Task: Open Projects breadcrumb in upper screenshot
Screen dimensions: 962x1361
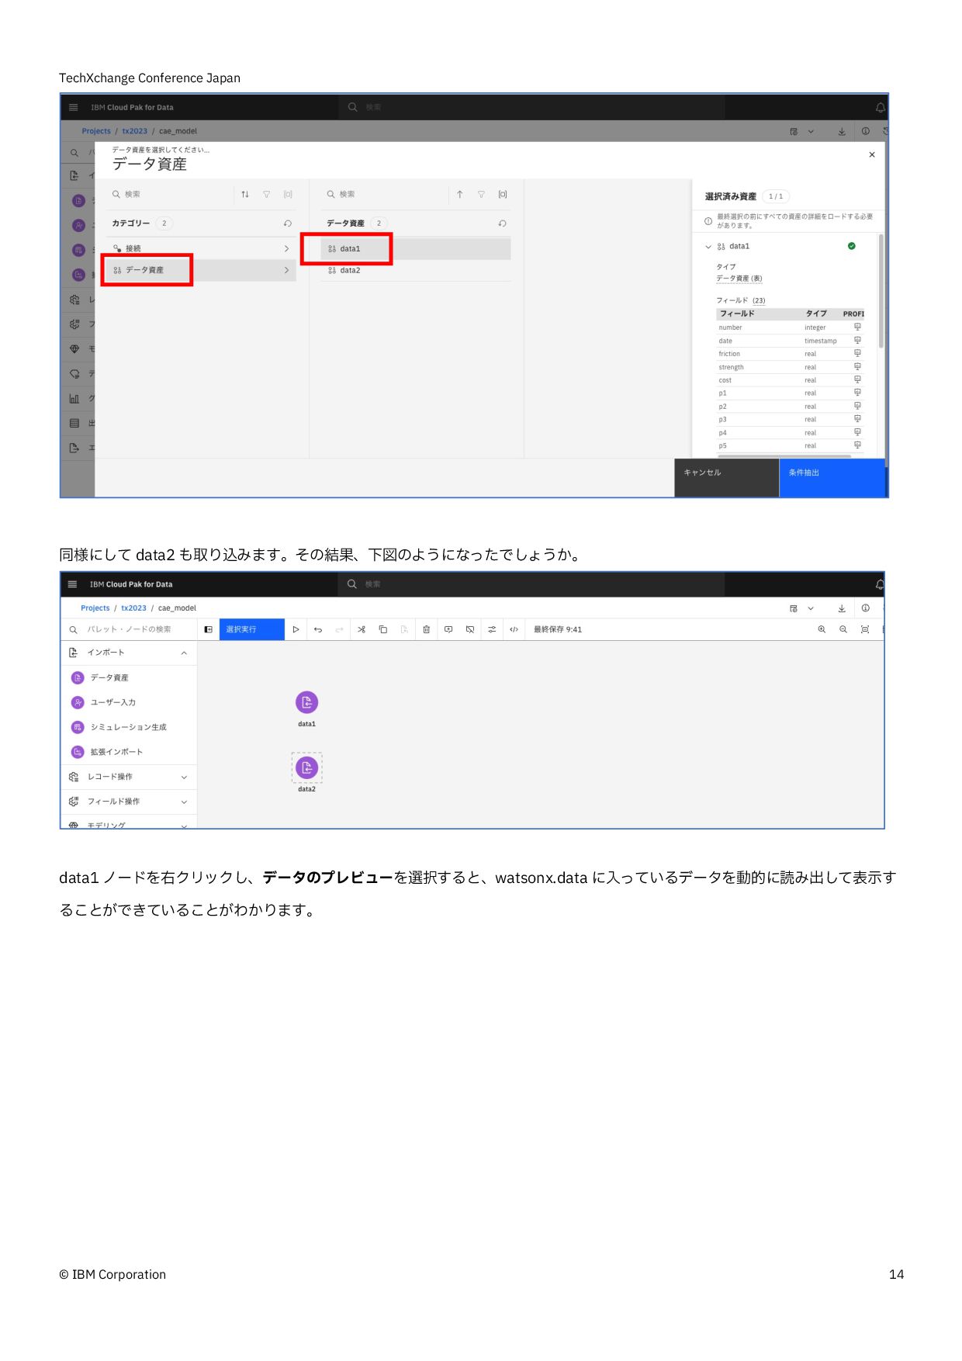Action: click(96, 131)
